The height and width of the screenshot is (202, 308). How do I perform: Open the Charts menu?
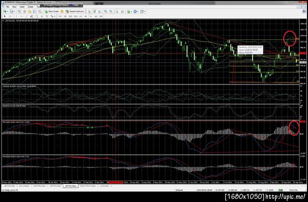coord(30,7)
